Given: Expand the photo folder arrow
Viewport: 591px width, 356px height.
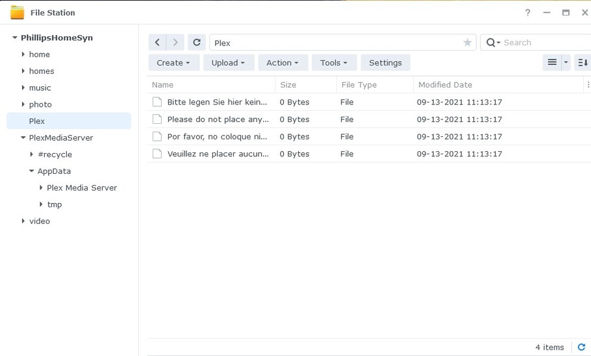Looking at the screenshot, I should click(23, 104).
